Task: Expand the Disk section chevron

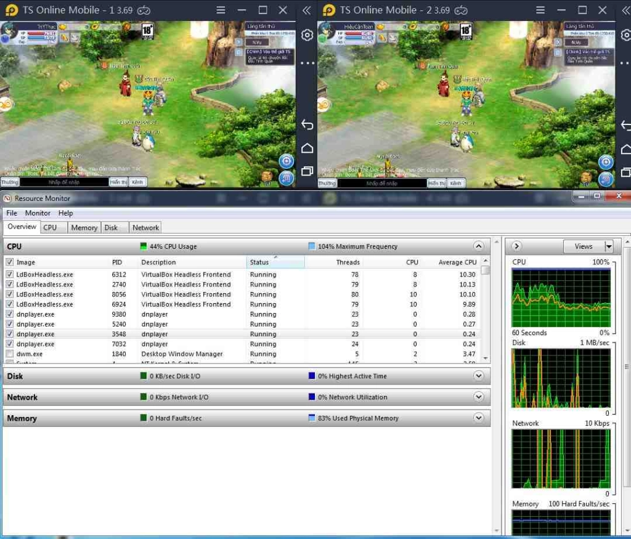Action: click(x=478, y=376)
